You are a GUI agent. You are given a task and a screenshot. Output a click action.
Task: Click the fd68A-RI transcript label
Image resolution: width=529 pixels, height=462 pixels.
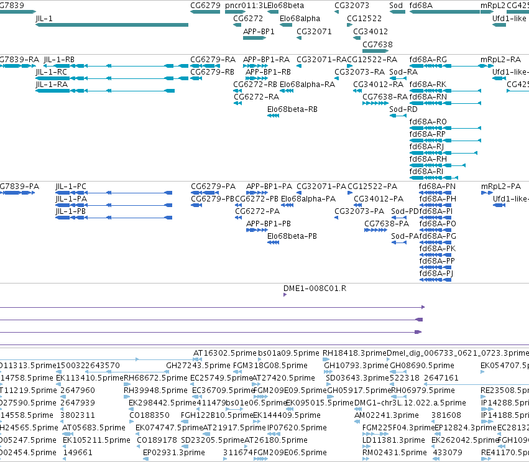pos(426,172)
